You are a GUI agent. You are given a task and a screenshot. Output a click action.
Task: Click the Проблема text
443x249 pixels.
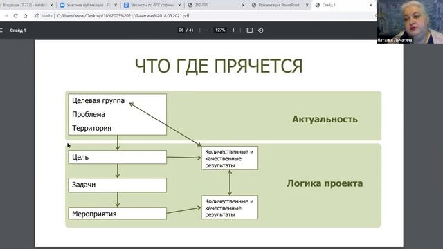pos(89,114)
